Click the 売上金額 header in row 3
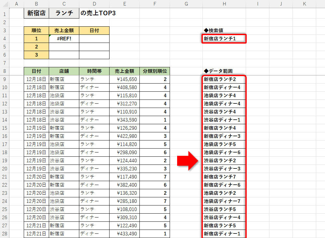Viewport: 325px width, 238px height. click(x=64, y=31)
